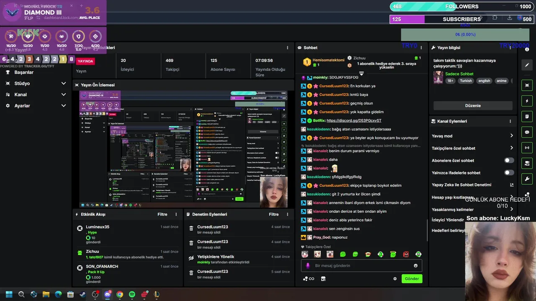Open Etkinlik Akışı Filtre dropdown
Viewport: 536px width, 301px height.
point(162,214)
